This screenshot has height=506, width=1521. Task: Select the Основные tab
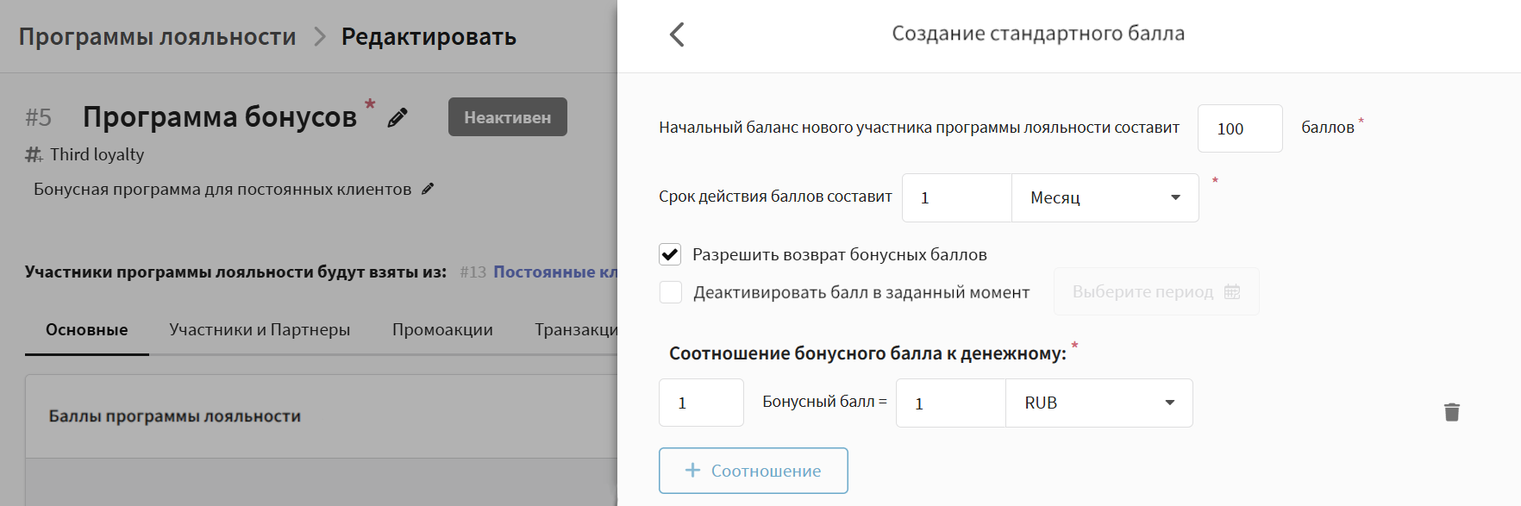[86, 329]
